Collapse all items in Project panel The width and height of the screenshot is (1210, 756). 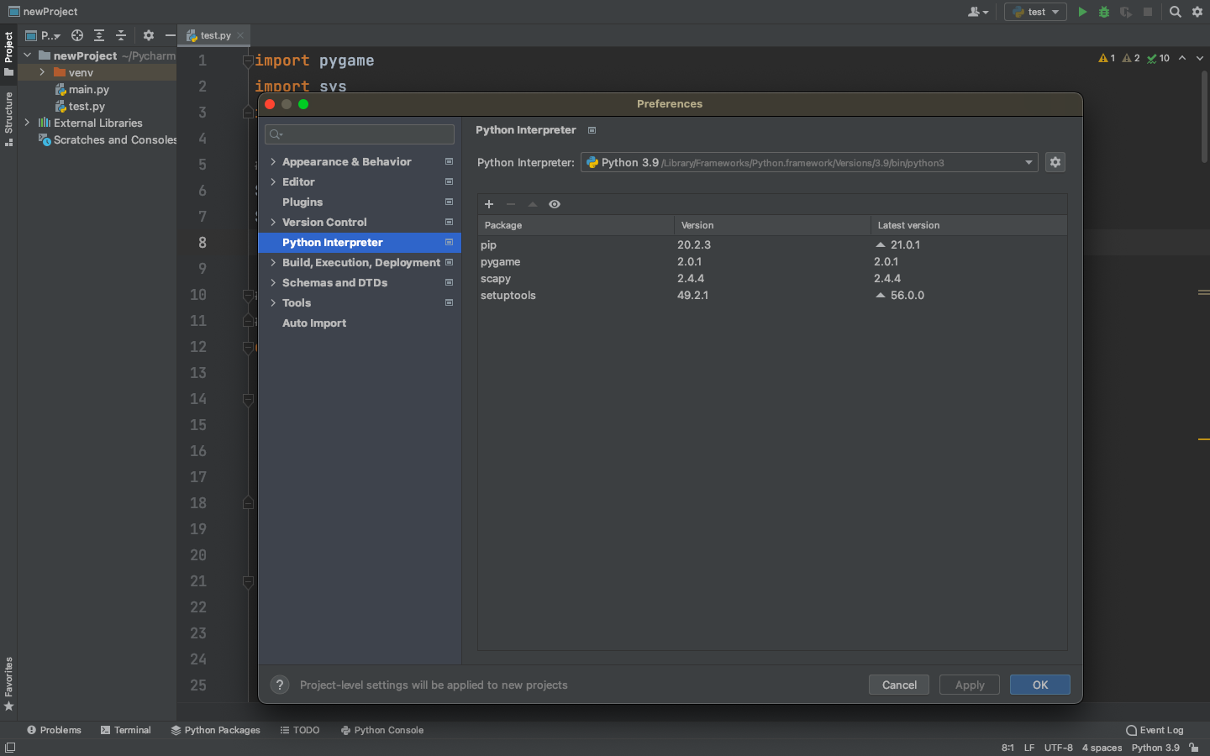click(x=121, y=35)
